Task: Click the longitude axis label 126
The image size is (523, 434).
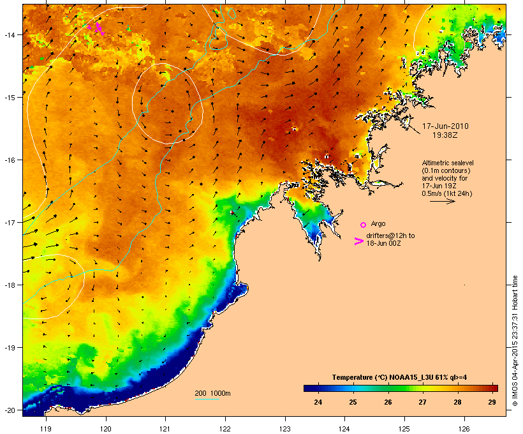Action: [x=464, y=429]
